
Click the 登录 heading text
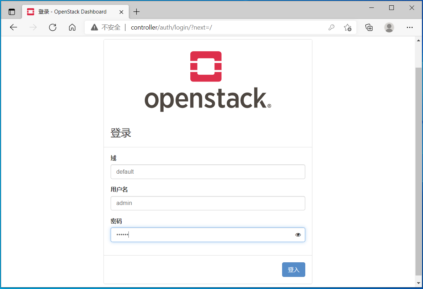[121, 133]
